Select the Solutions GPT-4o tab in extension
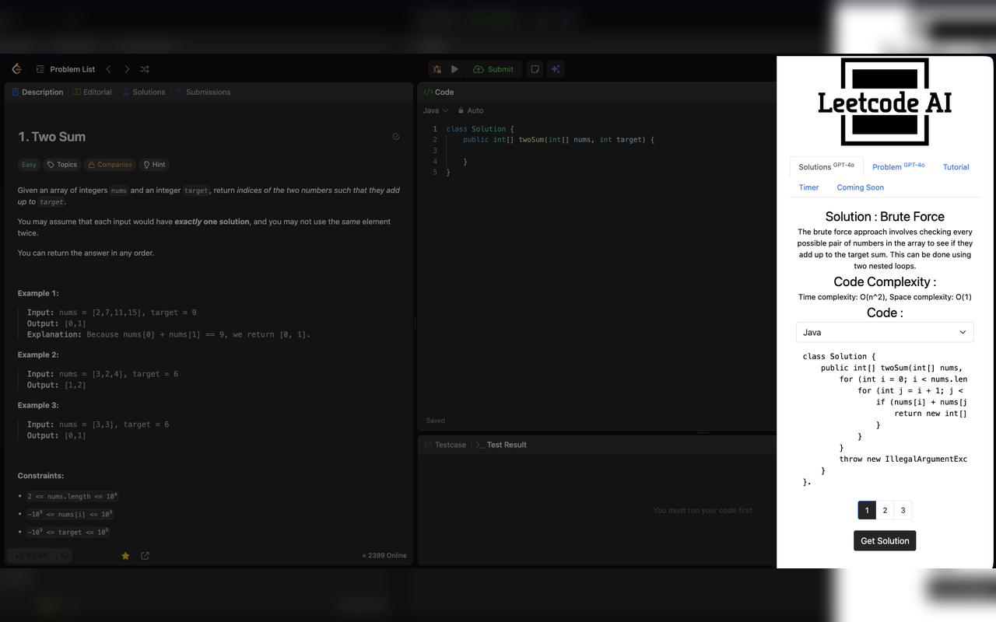Image resolution: width=996 pixels, height=622 pixels. pos(826,166)
